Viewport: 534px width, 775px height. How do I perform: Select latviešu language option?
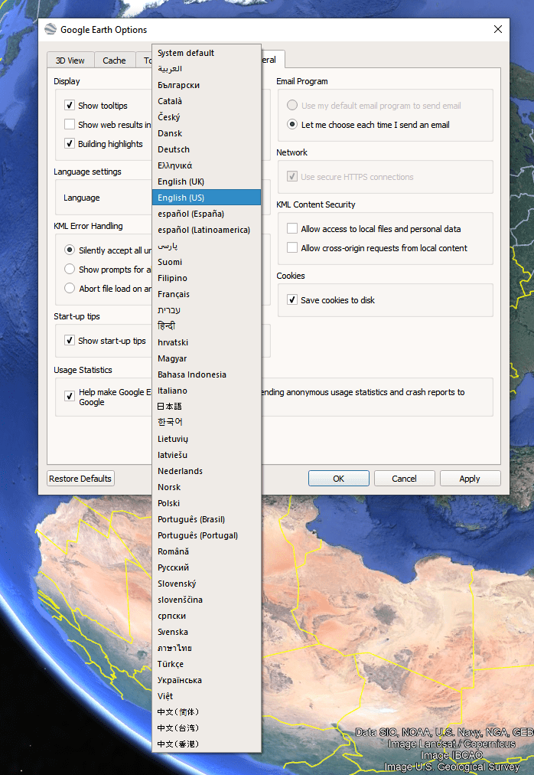(x=207, y=455)
